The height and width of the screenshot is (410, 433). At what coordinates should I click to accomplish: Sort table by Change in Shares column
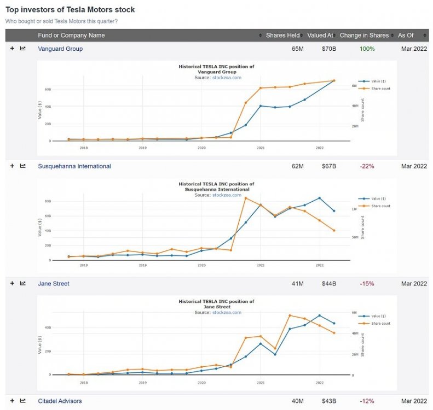tap(364, 36)
